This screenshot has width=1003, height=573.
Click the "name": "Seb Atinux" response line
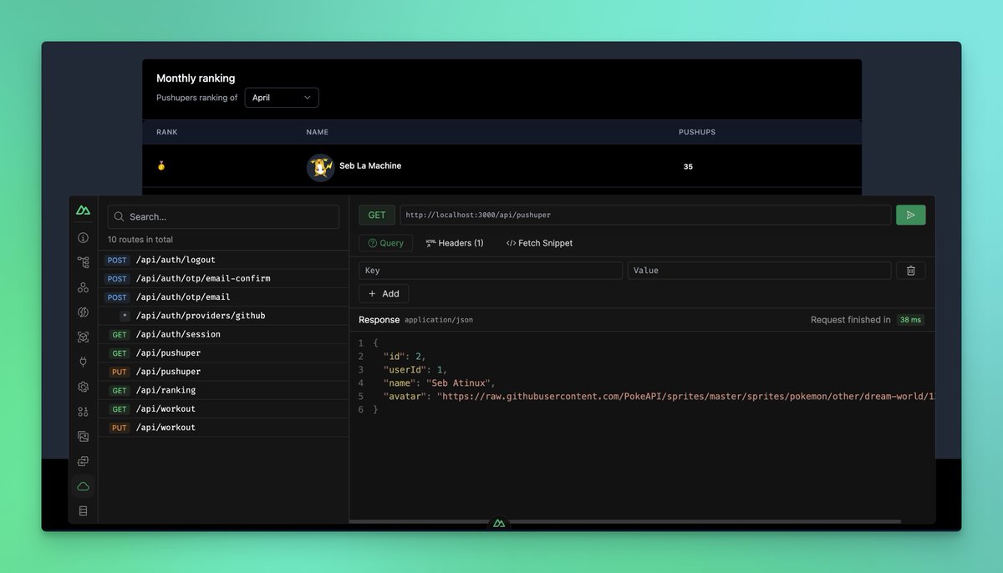[440, 383]
